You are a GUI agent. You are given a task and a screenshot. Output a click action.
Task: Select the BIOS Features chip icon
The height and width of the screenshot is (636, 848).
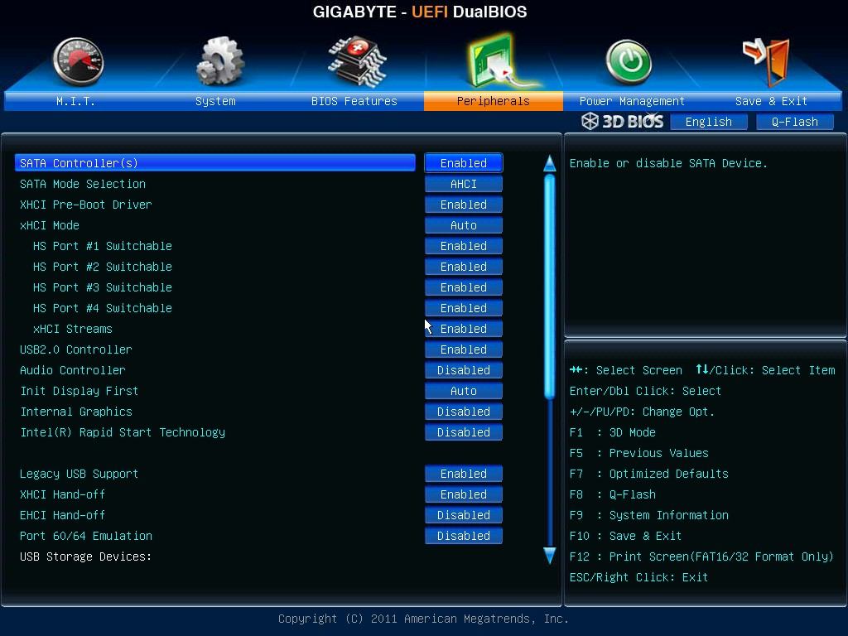[357, 61]
